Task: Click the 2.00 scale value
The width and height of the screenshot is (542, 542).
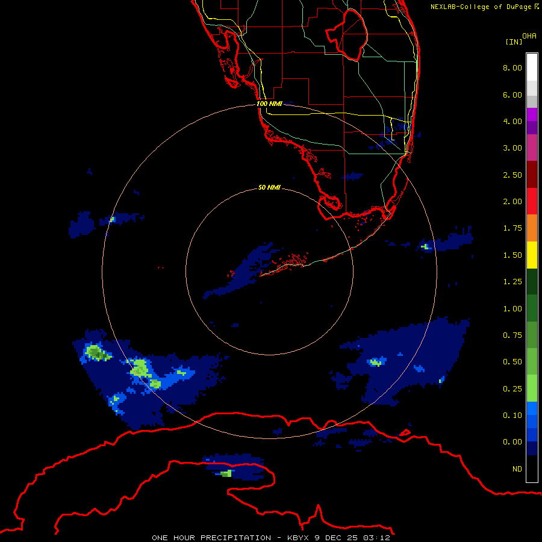Action: coord(512,202)
